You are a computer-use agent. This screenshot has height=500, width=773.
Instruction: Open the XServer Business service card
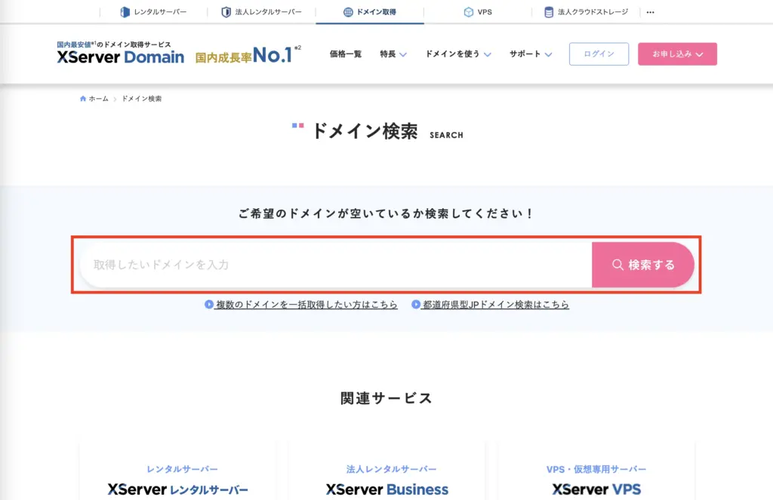[x=387, y=471]
